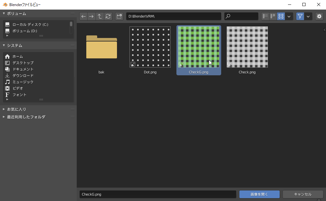
Task: Expand volume list small triangle
Action: pyautogui.click(x=7, y=35)
